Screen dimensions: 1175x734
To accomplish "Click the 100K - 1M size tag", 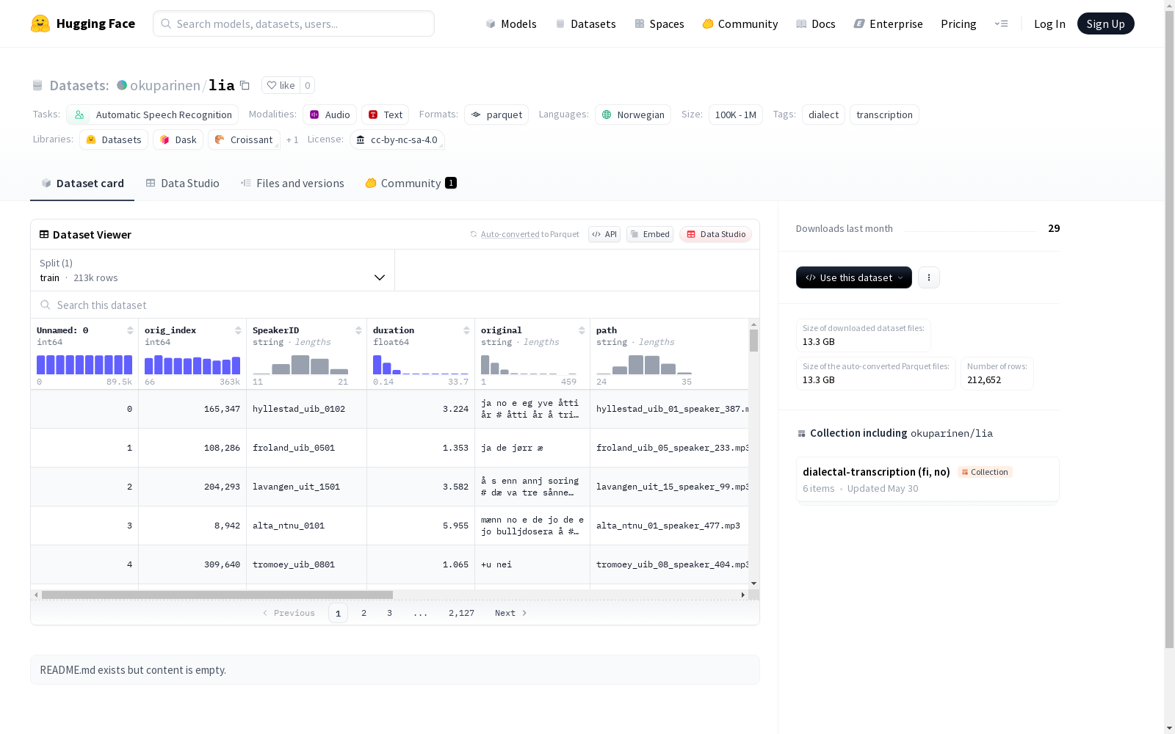I will click(x=736, y=115).
